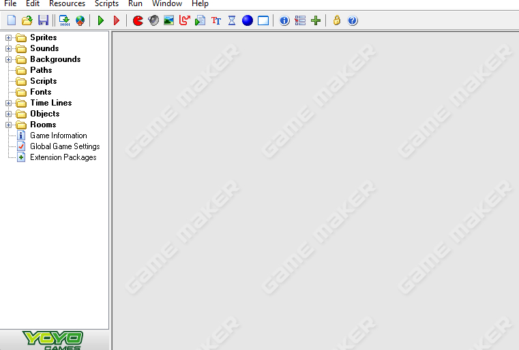Open a game file with the folder icon
The width and height of the screenshot is (519, 350).
coord(27,20)
